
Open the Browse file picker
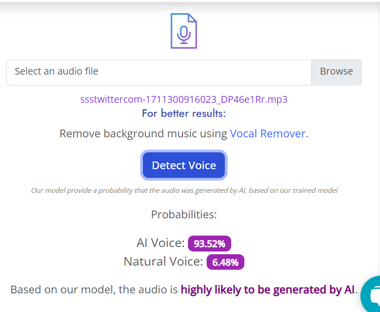pyautogui.click(x=336, y=72)
